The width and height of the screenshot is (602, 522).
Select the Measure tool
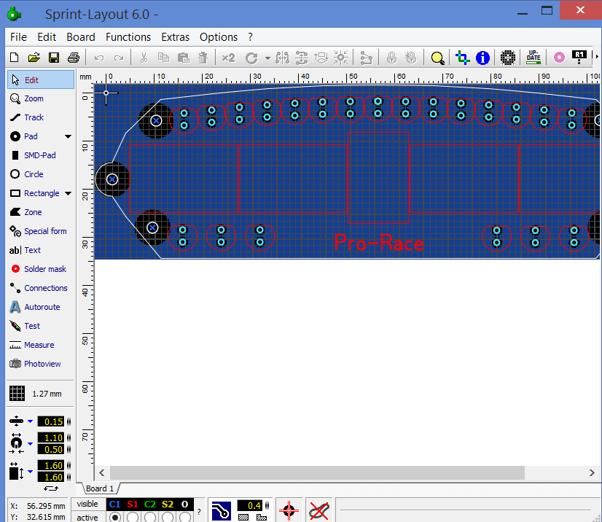point(39,345)
